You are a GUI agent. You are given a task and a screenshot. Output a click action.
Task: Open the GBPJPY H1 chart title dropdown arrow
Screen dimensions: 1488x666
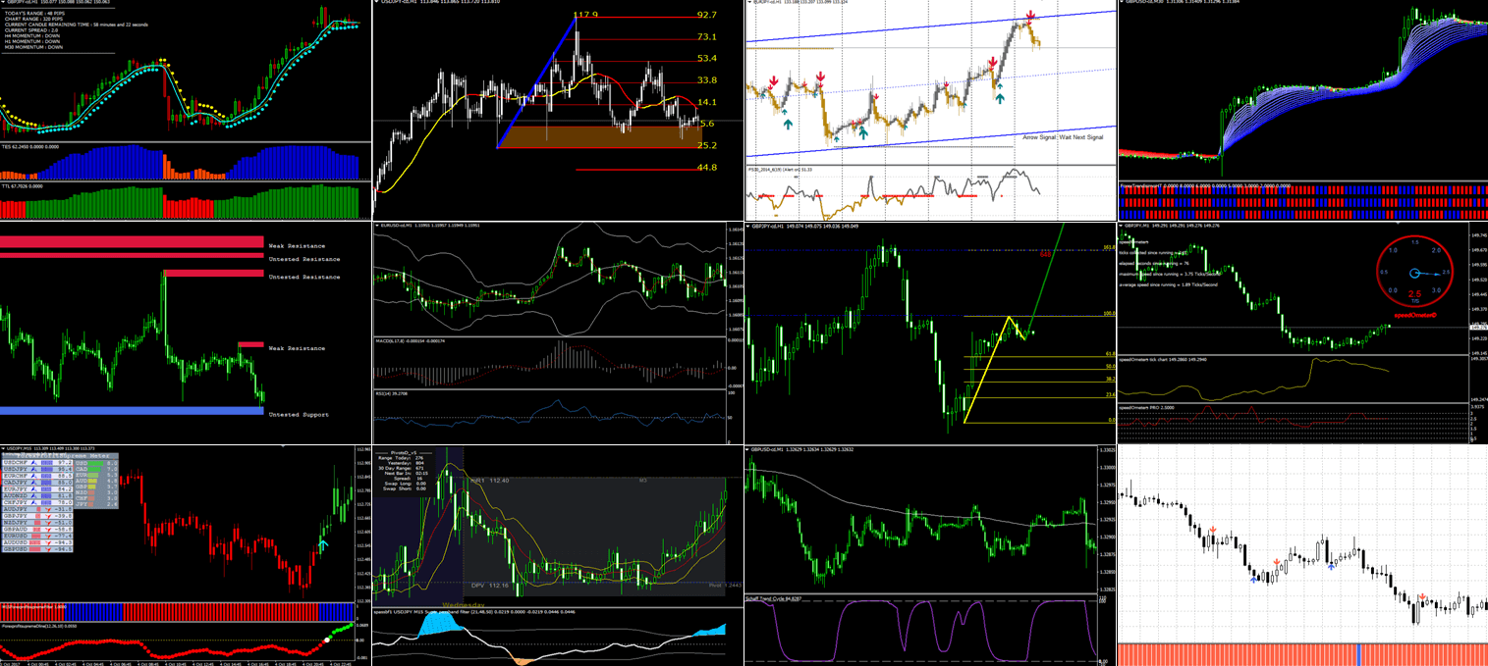click(x=749, y=227)
